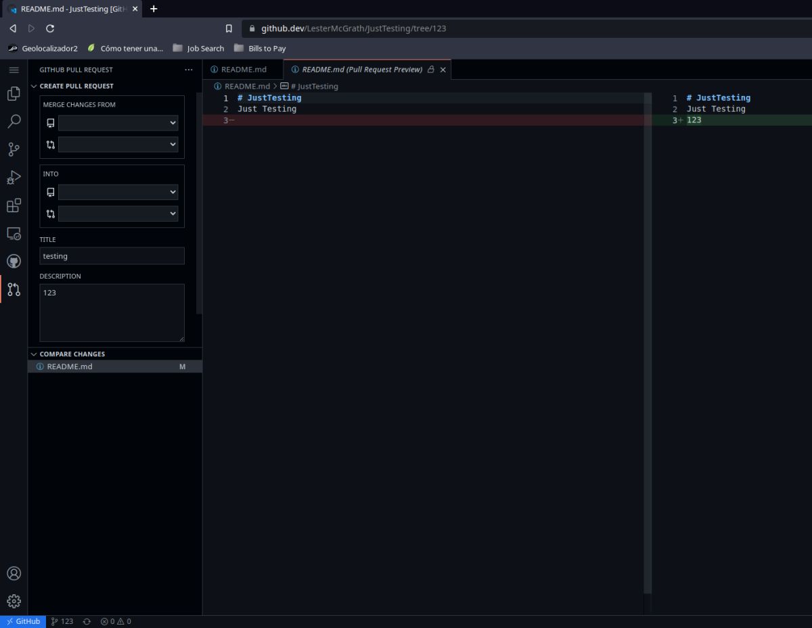Click the errors and warnings status indicator
The image size is (812, 628).
(x=116, y=621)
